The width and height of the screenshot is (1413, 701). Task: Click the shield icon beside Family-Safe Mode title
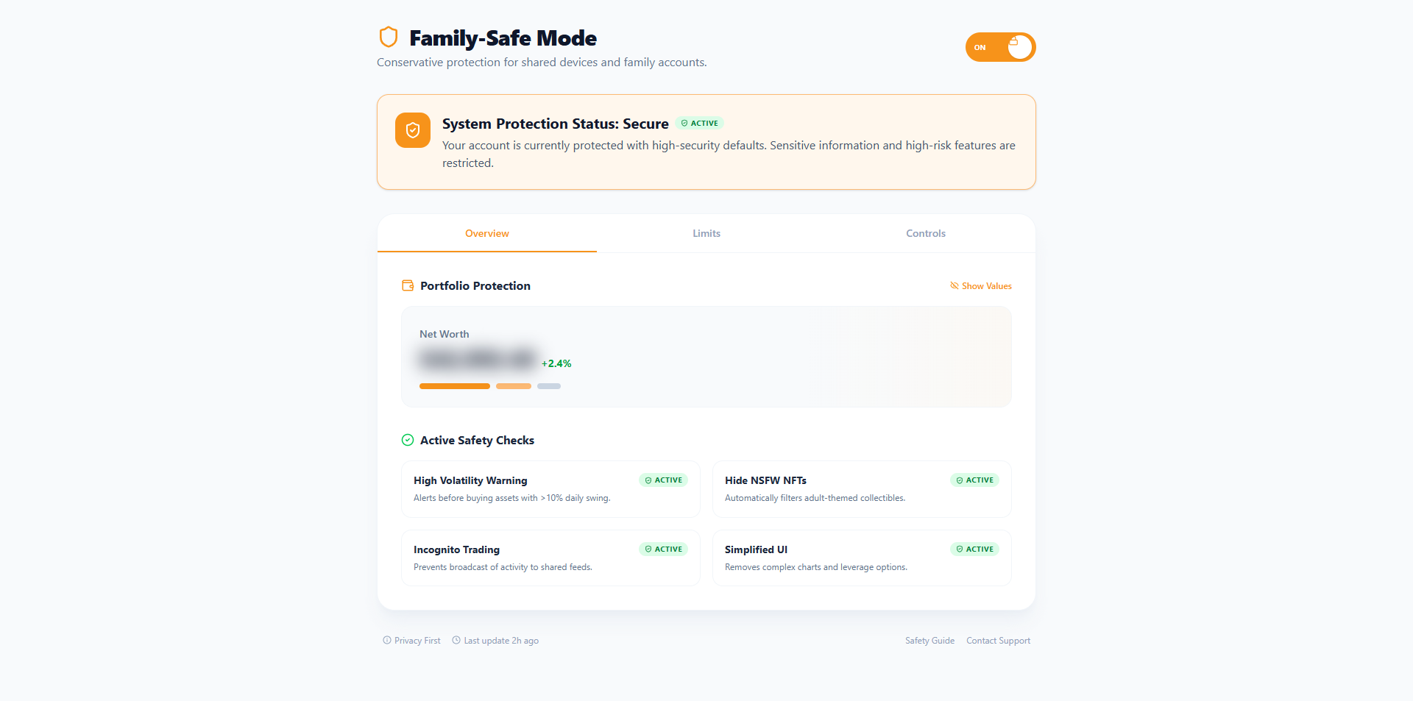click(388, 37)
